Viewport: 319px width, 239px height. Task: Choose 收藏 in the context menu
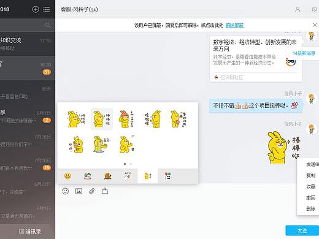click(x=310, y=186)
